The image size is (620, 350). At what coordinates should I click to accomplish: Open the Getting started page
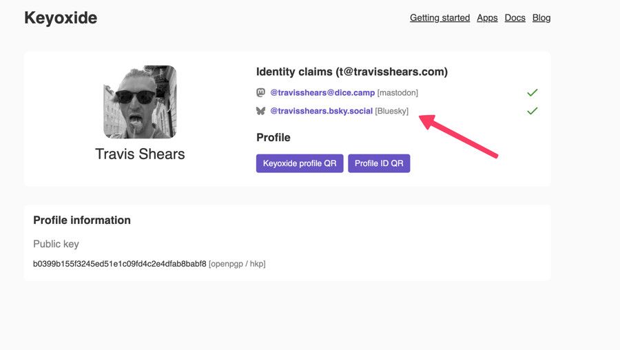[440, 18]
